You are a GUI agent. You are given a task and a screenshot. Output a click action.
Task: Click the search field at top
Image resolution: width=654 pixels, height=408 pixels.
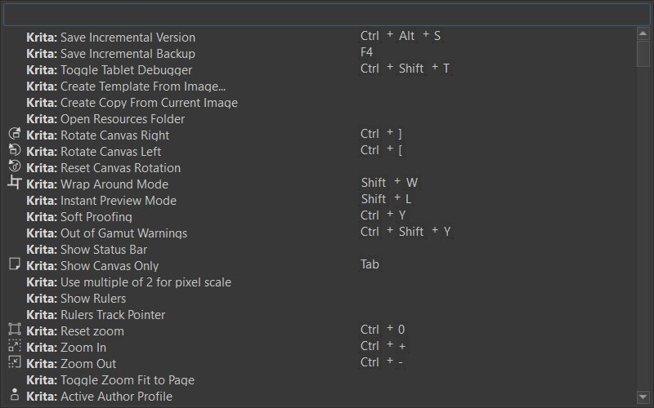point(327,15)
